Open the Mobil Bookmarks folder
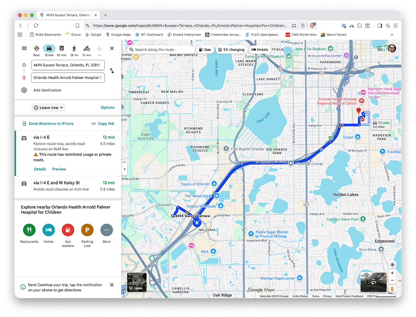Viewport: 416px width, 317px height. click(x=45, y=35)
